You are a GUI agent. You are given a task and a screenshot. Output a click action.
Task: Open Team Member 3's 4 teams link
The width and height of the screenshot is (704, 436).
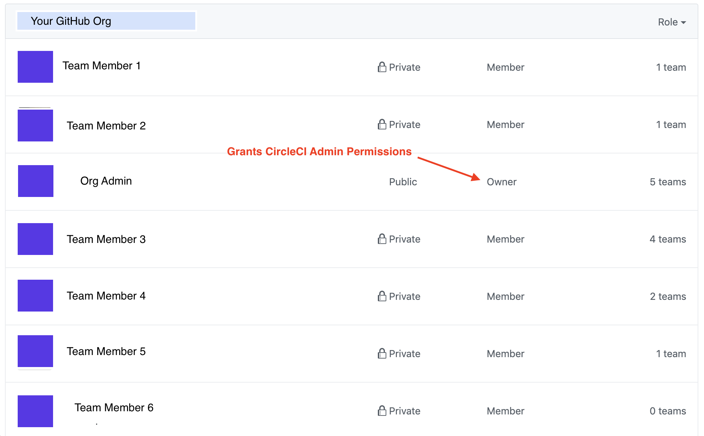[668, 239]
